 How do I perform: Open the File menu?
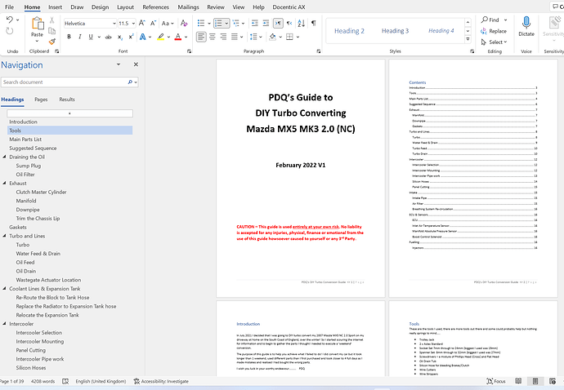click(9, 7)
